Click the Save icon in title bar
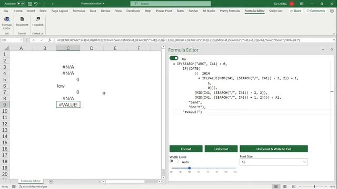 (x=30, y=4)
